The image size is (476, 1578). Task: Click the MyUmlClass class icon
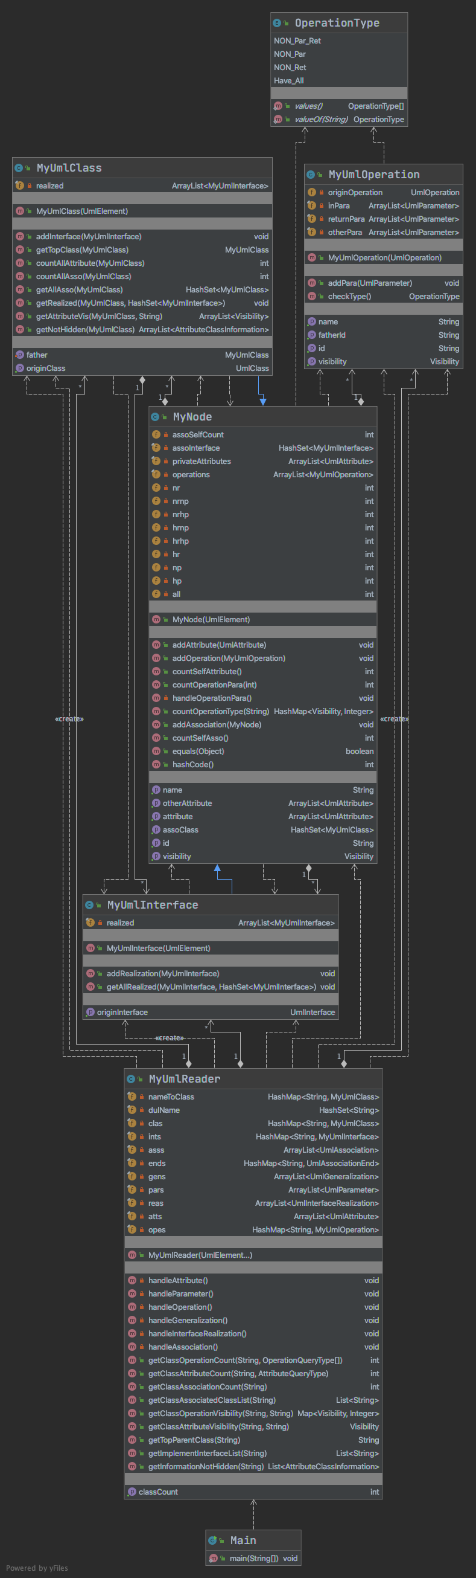(x=18, y=168)
